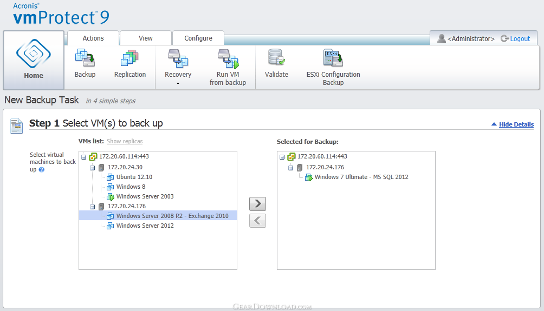The height and width of the screenshot is (311, 544).
Task: Click the Replication toolbar icon
Action: 129,58
